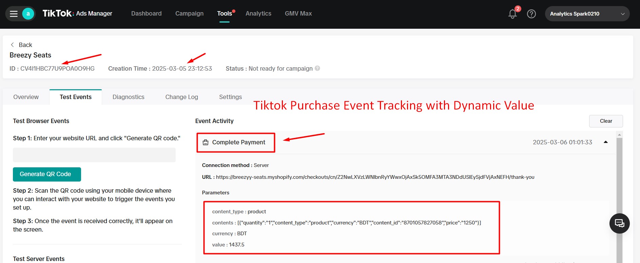Expand the Analytics Spark0210 account dropdown
Screen dimensions: 640x263
coord(587,14)
